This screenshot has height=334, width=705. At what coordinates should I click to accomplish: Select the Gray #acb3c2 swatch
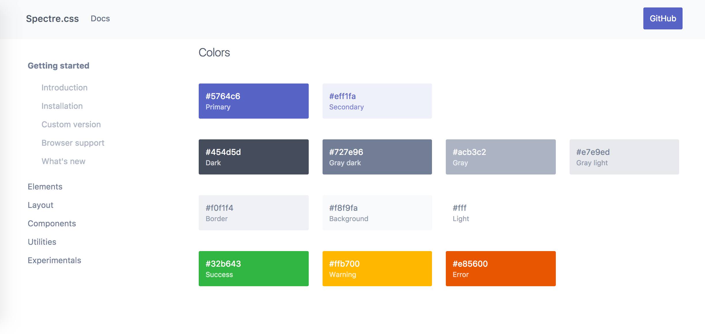[501, 157]
